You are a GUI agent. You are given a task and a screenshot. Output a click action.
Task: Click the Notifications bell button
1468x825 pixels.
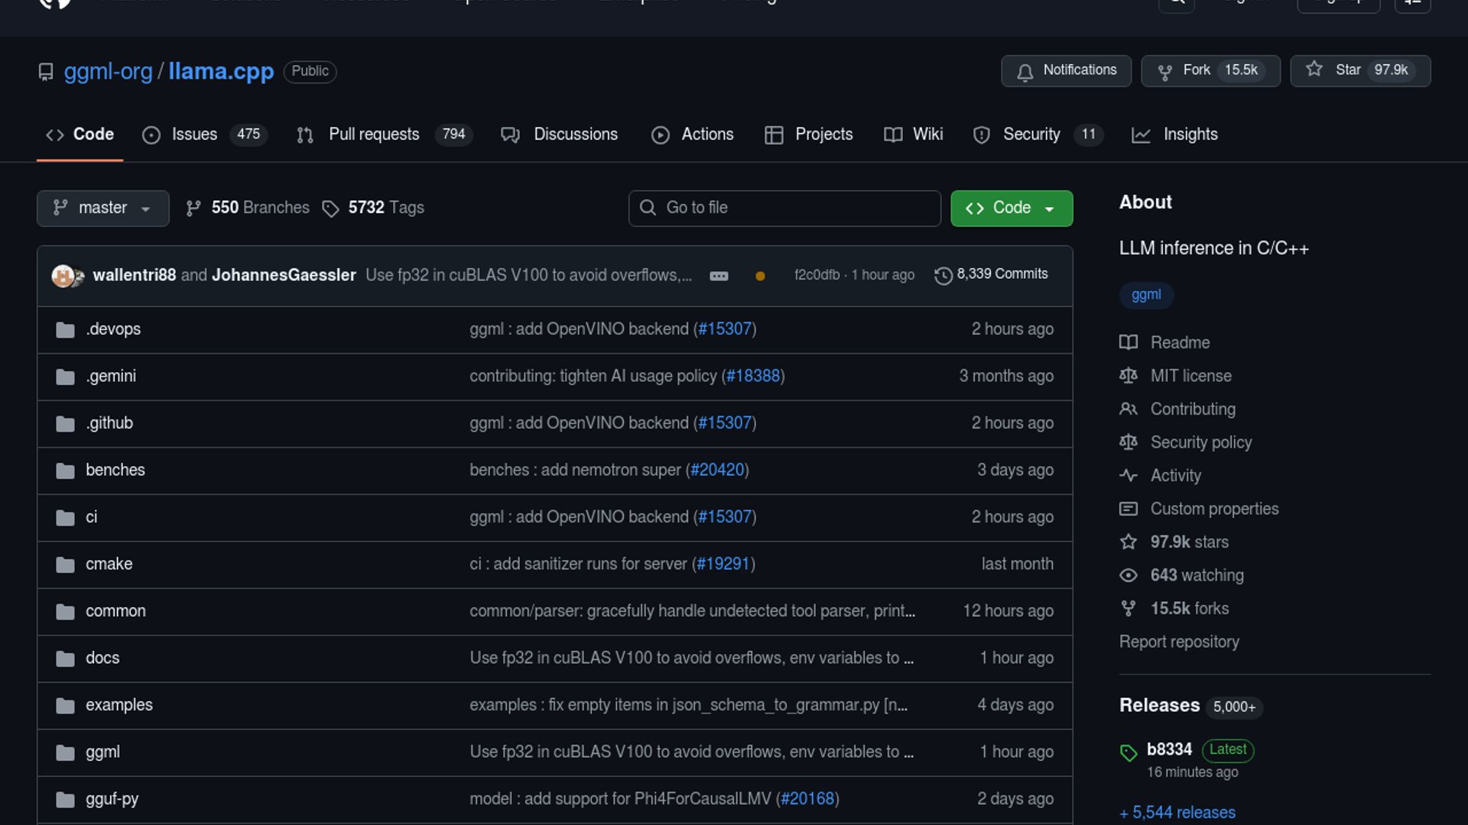click(1066, 70)
